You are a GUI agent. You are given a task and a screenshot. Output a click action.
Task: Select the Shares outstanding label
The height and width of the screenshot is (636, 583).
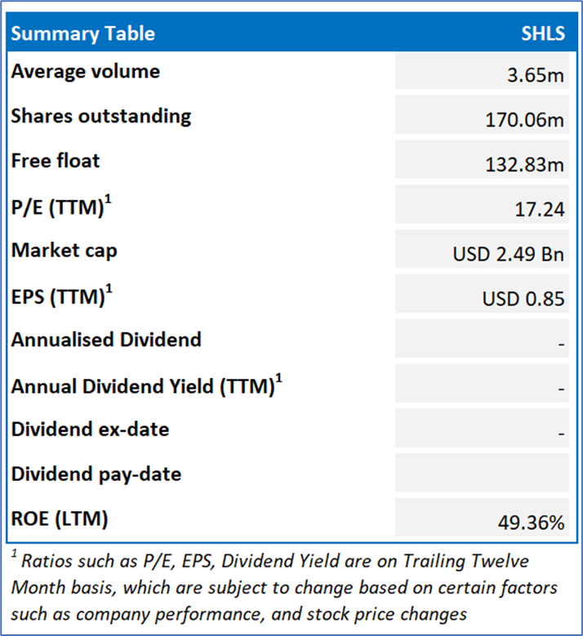(x=101, y=116)
